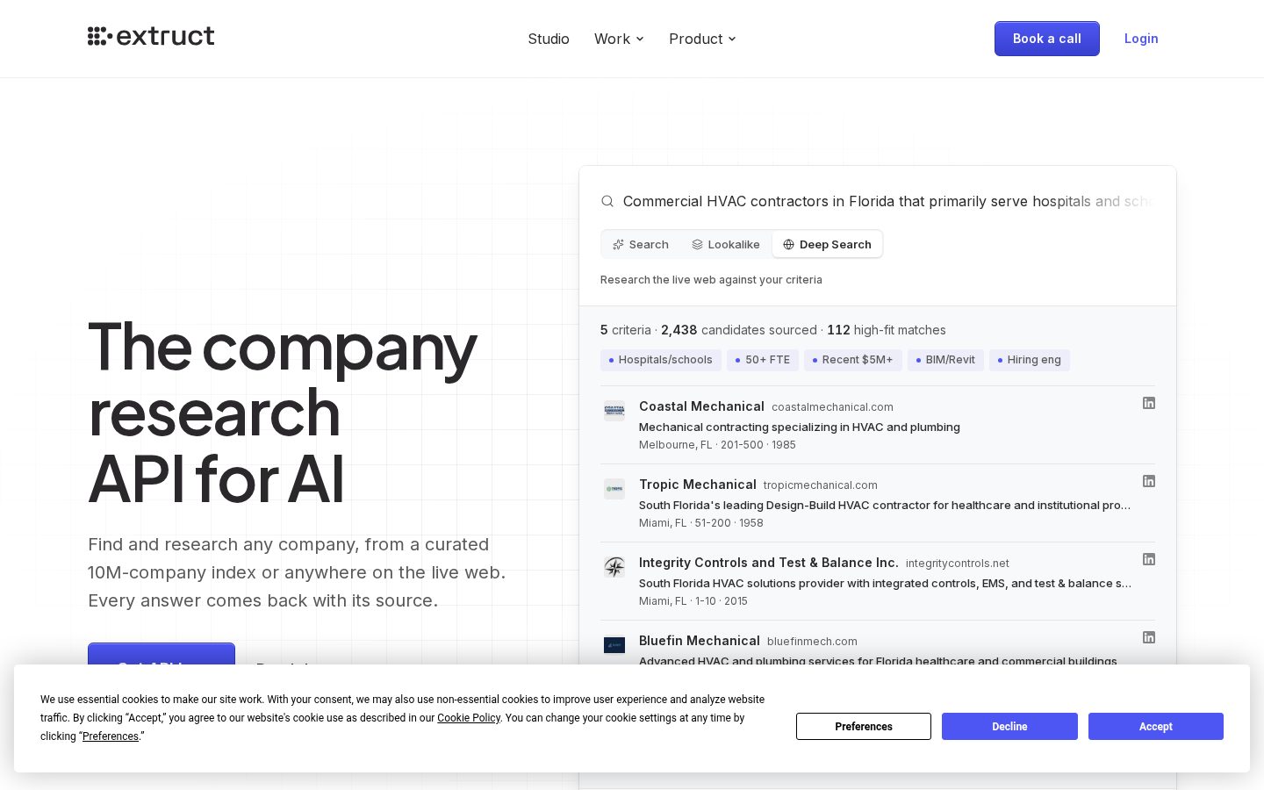Screen dimensions: 1264x790
Task: Select Integrity Controls and Test & Balance Inc.
Action: [x=768, y=563]
